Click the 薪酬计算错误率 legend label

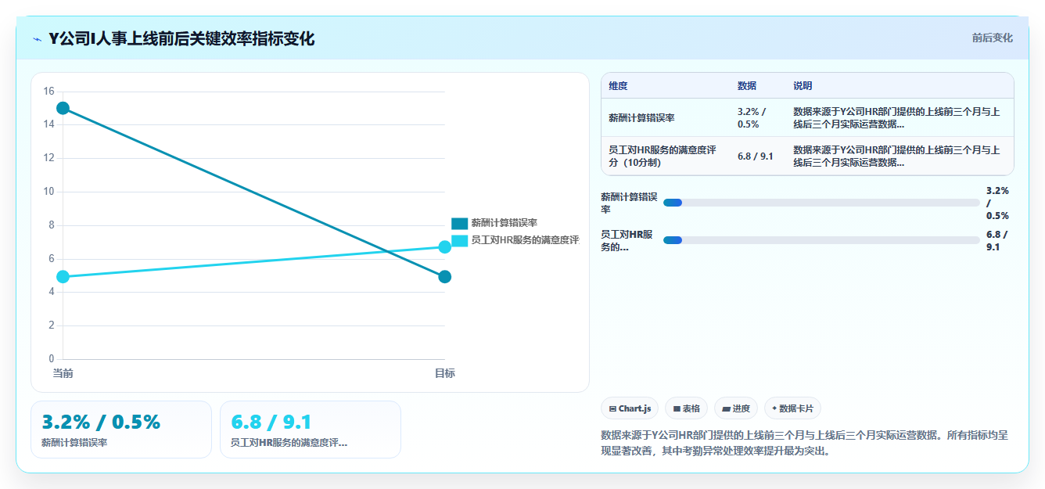504,224
